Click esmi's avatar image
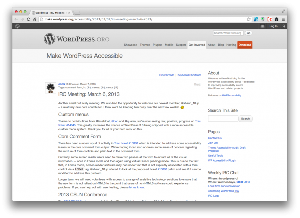Screen dimensions: 300x218 tap(50, 88)
